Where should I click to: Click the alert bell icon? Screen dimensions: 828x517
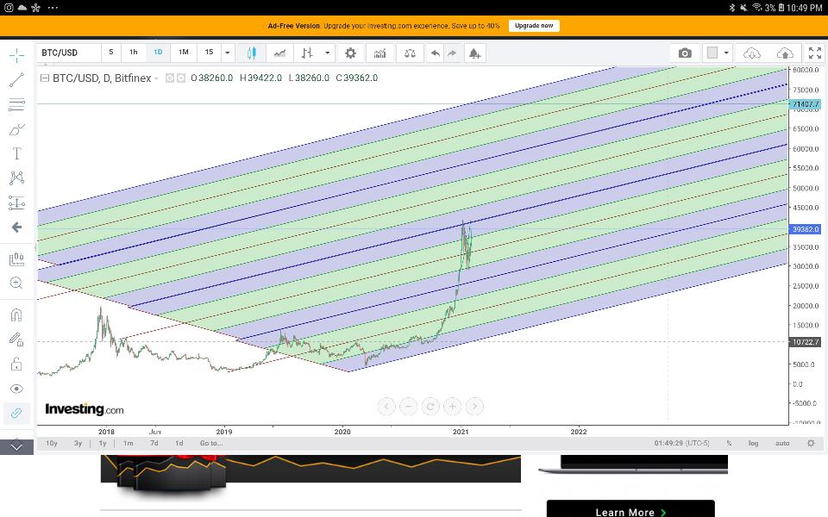click(474, 53)
